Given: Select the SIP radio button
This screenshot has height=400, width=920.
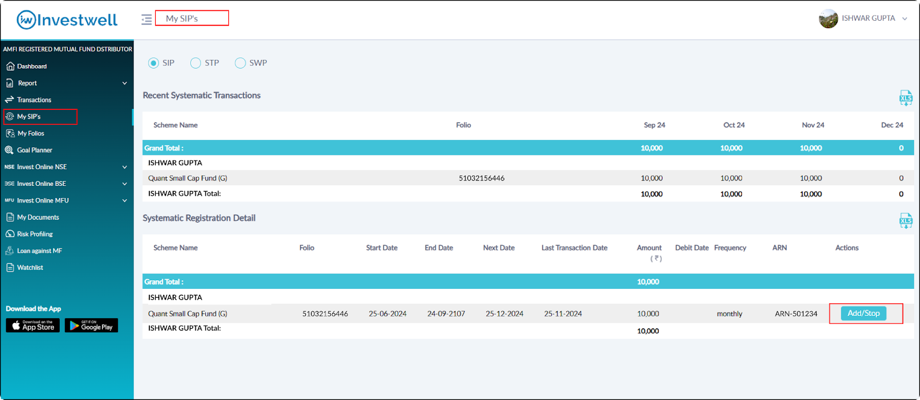Looking at the screenshot, I should pos(154,63).
